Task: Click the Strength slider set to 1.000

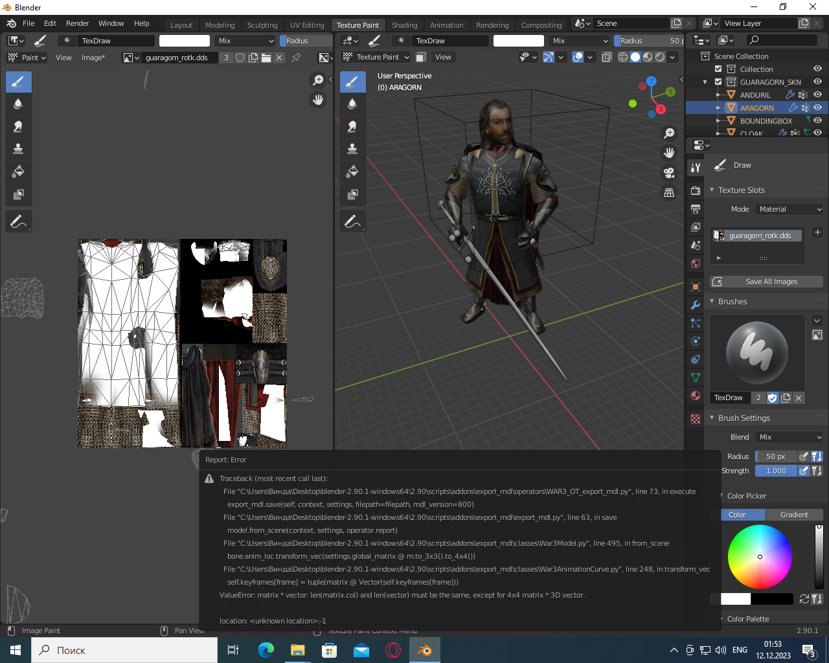Action: point(775,471)
